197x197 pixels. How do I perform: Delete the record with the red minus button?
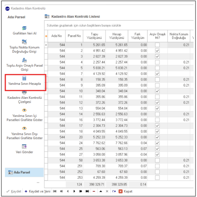tap(94, 191)
